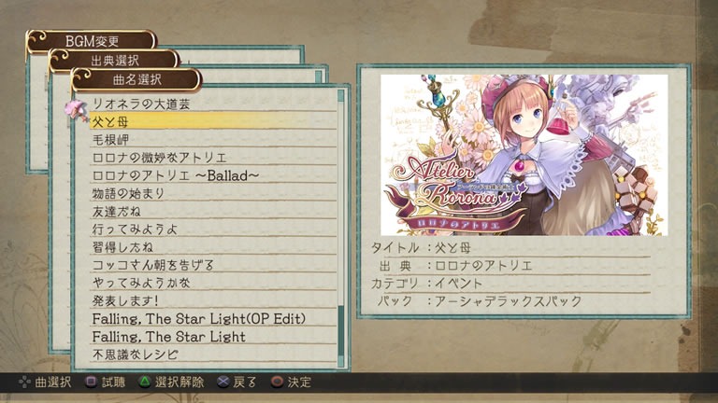Click the cross 戻る back icon

pyautogui.click(x=223, y=382)
